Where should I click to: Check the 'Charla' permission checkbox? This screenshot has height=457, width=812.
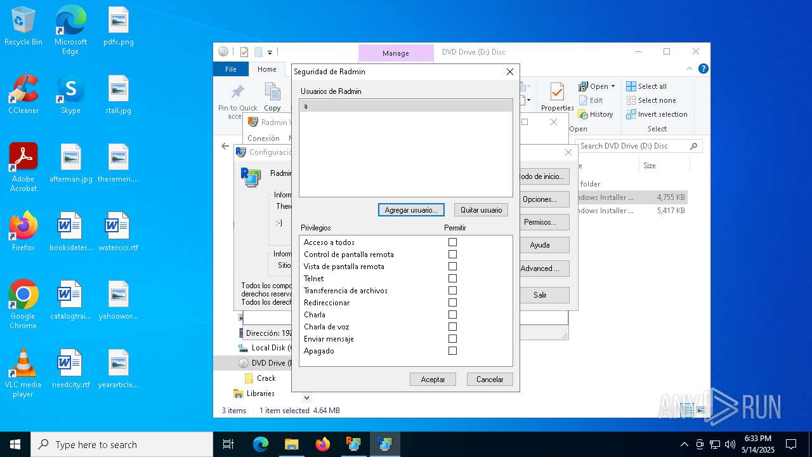point(452,315)
